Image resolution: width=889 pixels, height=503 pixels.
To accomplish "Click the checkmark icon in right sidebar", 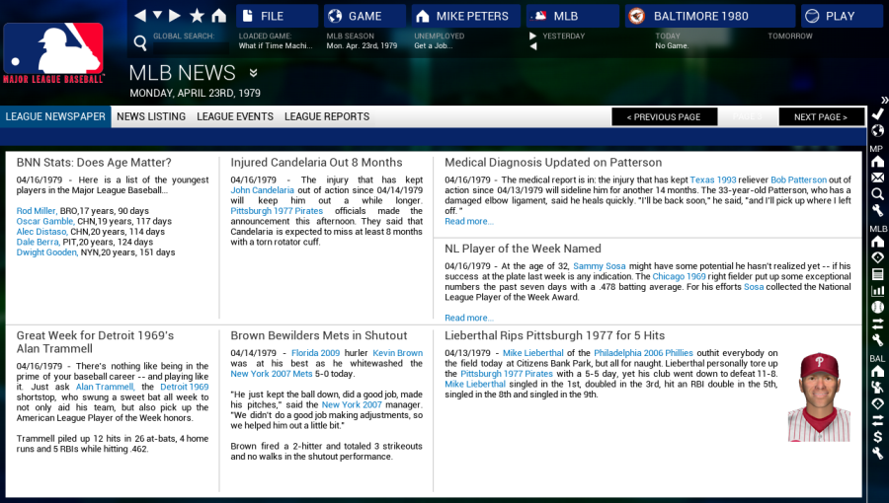I will (877, 114).
